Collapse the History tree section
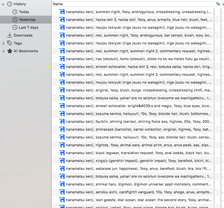Image resolution: width=224 pixels, height=208 pixels. coord(3,4)
